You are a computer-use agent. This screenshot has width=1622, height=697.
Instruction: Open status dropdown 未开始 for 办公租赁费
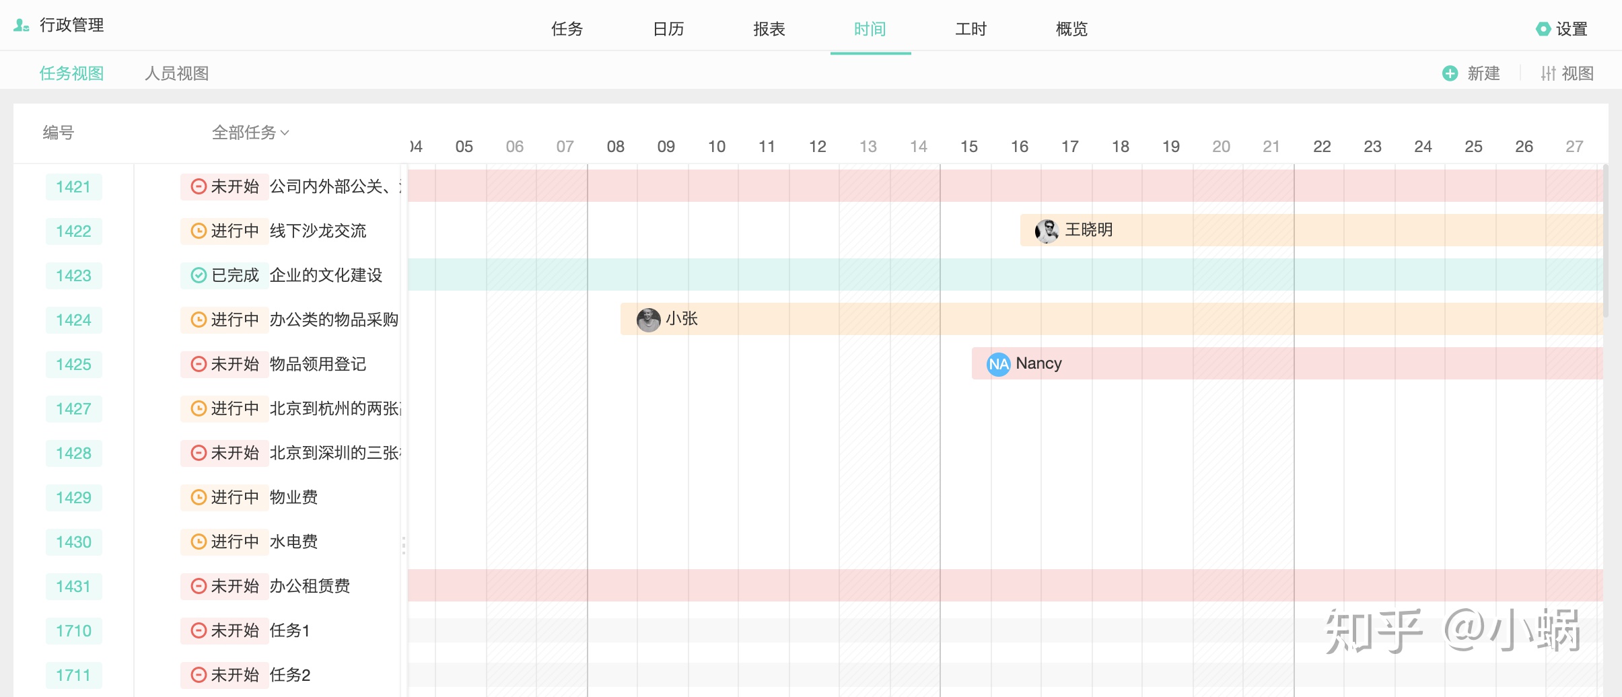click(225, 586)
